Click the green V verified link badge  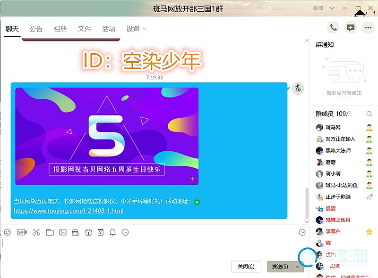(x=197, y=202)
